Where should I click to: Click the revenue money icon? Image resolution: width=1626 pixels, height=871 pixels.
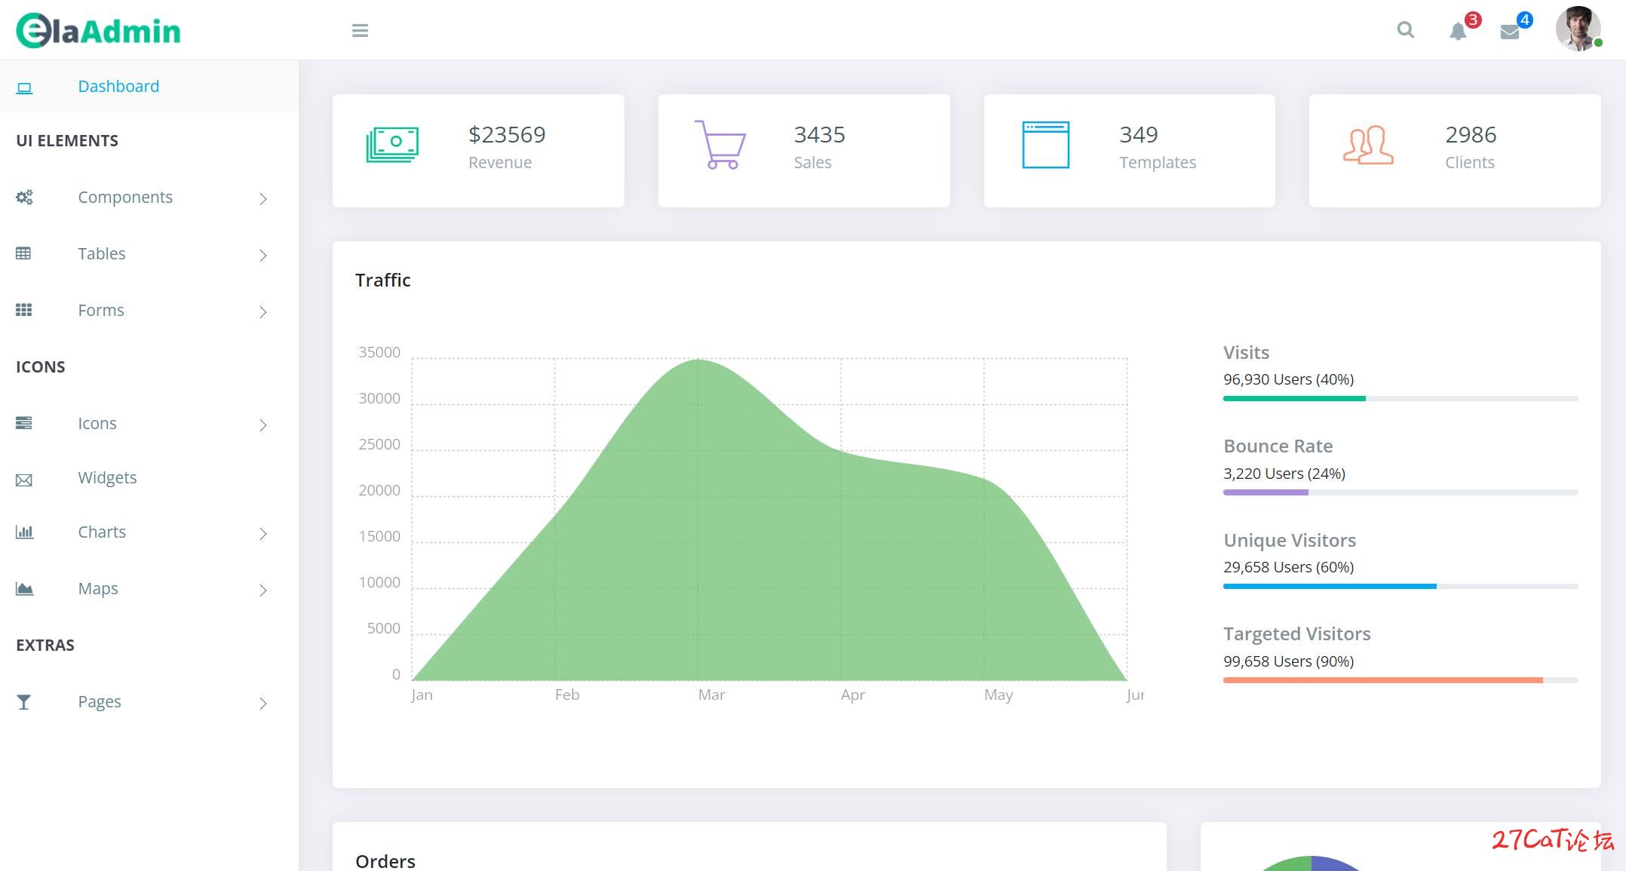click(x=392, y=145)
